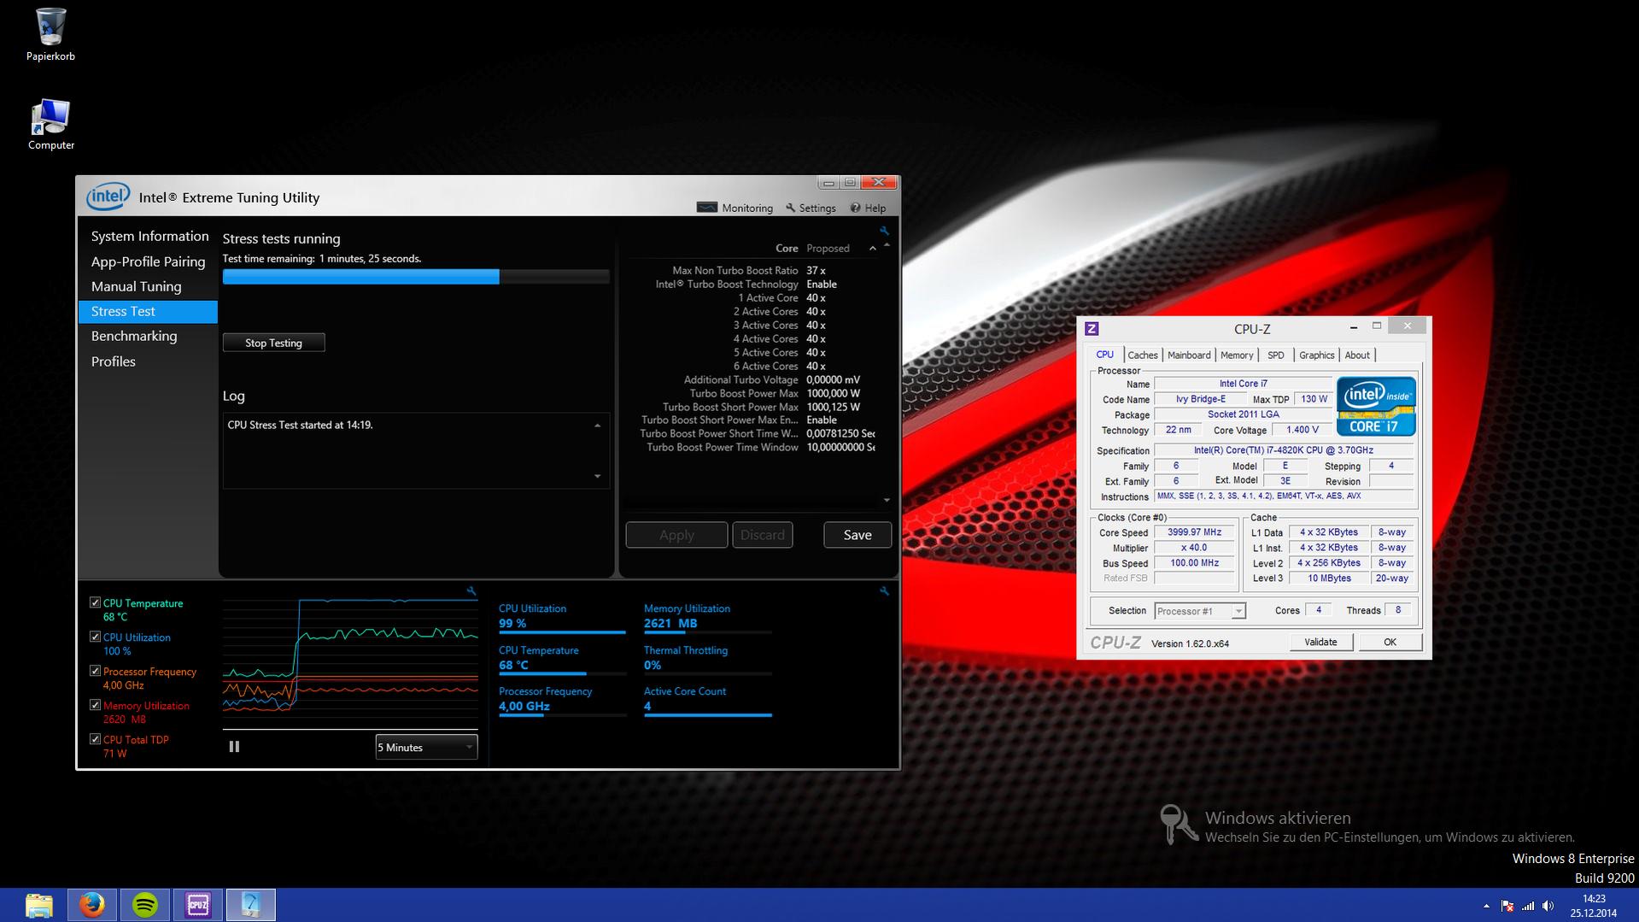Open Monitoring view in Intel XTU
The image size is (1639, 922).
point(735,208)
